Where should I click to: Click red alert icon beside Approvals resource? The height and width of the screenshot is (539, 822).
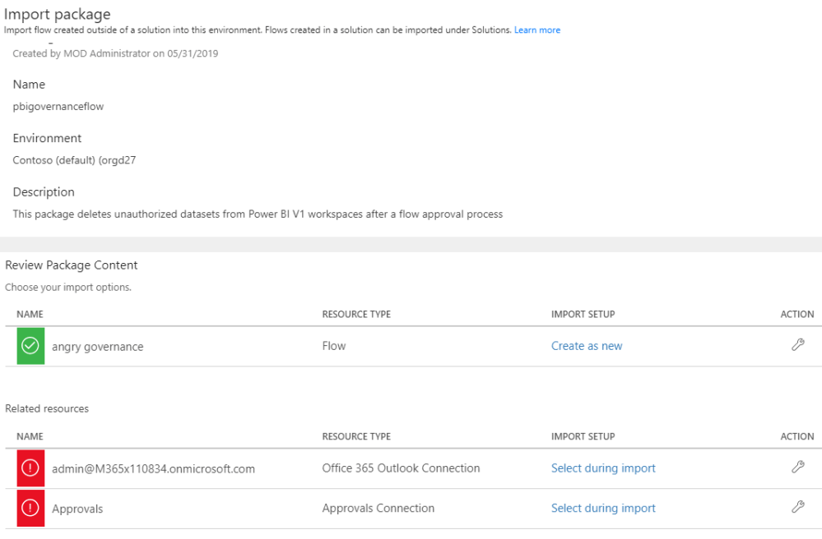pyautogui.click(x=30, y=507)
